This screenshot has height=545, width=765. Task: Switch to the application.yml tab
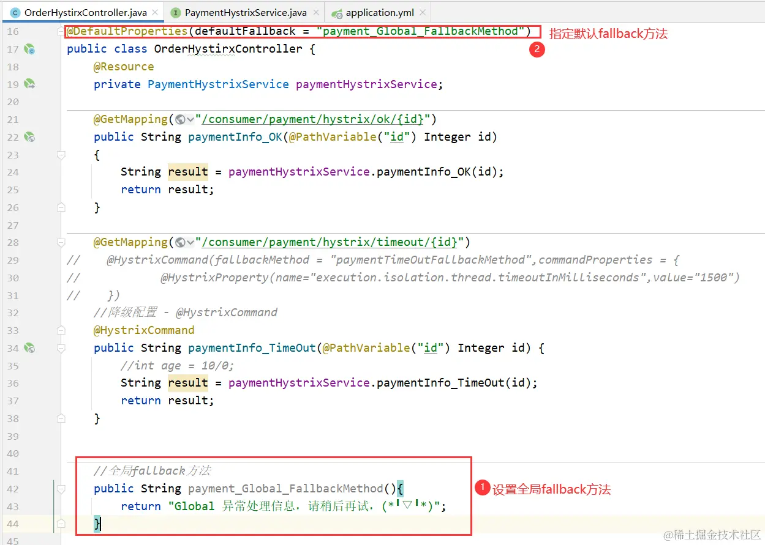[380, 12]
